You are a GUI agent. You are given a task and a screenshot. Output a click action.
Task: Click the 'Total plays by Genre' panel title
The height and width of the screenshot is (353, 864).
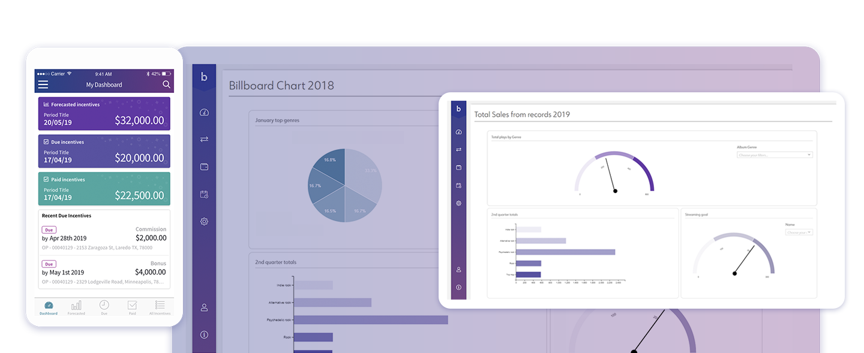[x=506, y=137]
